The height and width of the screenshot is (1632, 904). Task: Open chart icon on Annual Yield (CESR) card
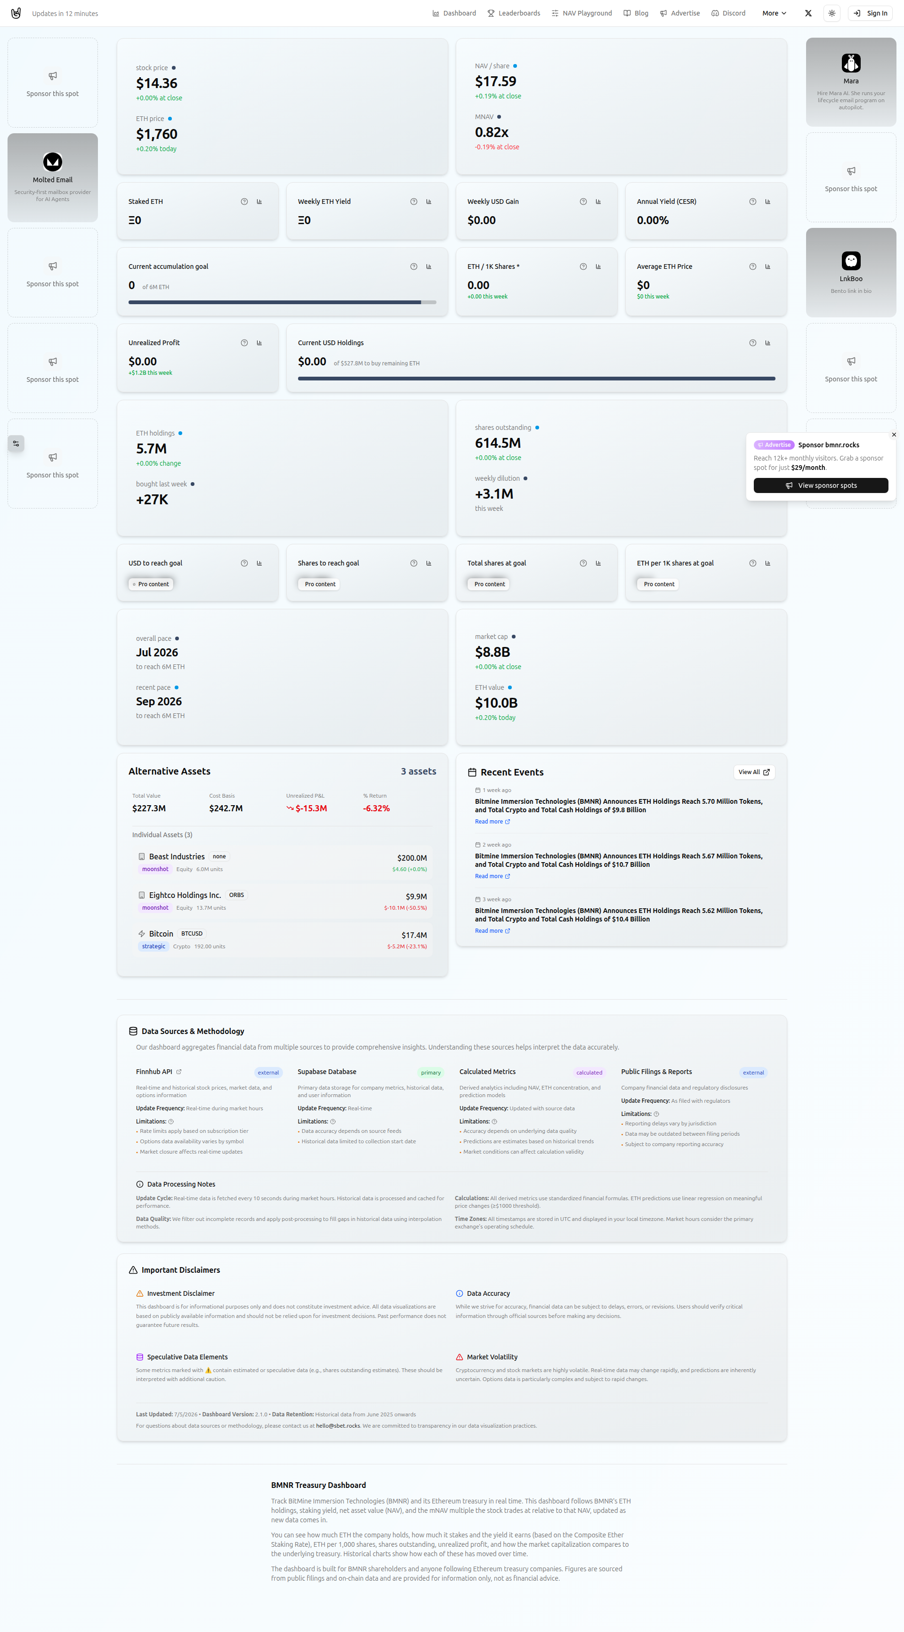[x=768, y=202]
